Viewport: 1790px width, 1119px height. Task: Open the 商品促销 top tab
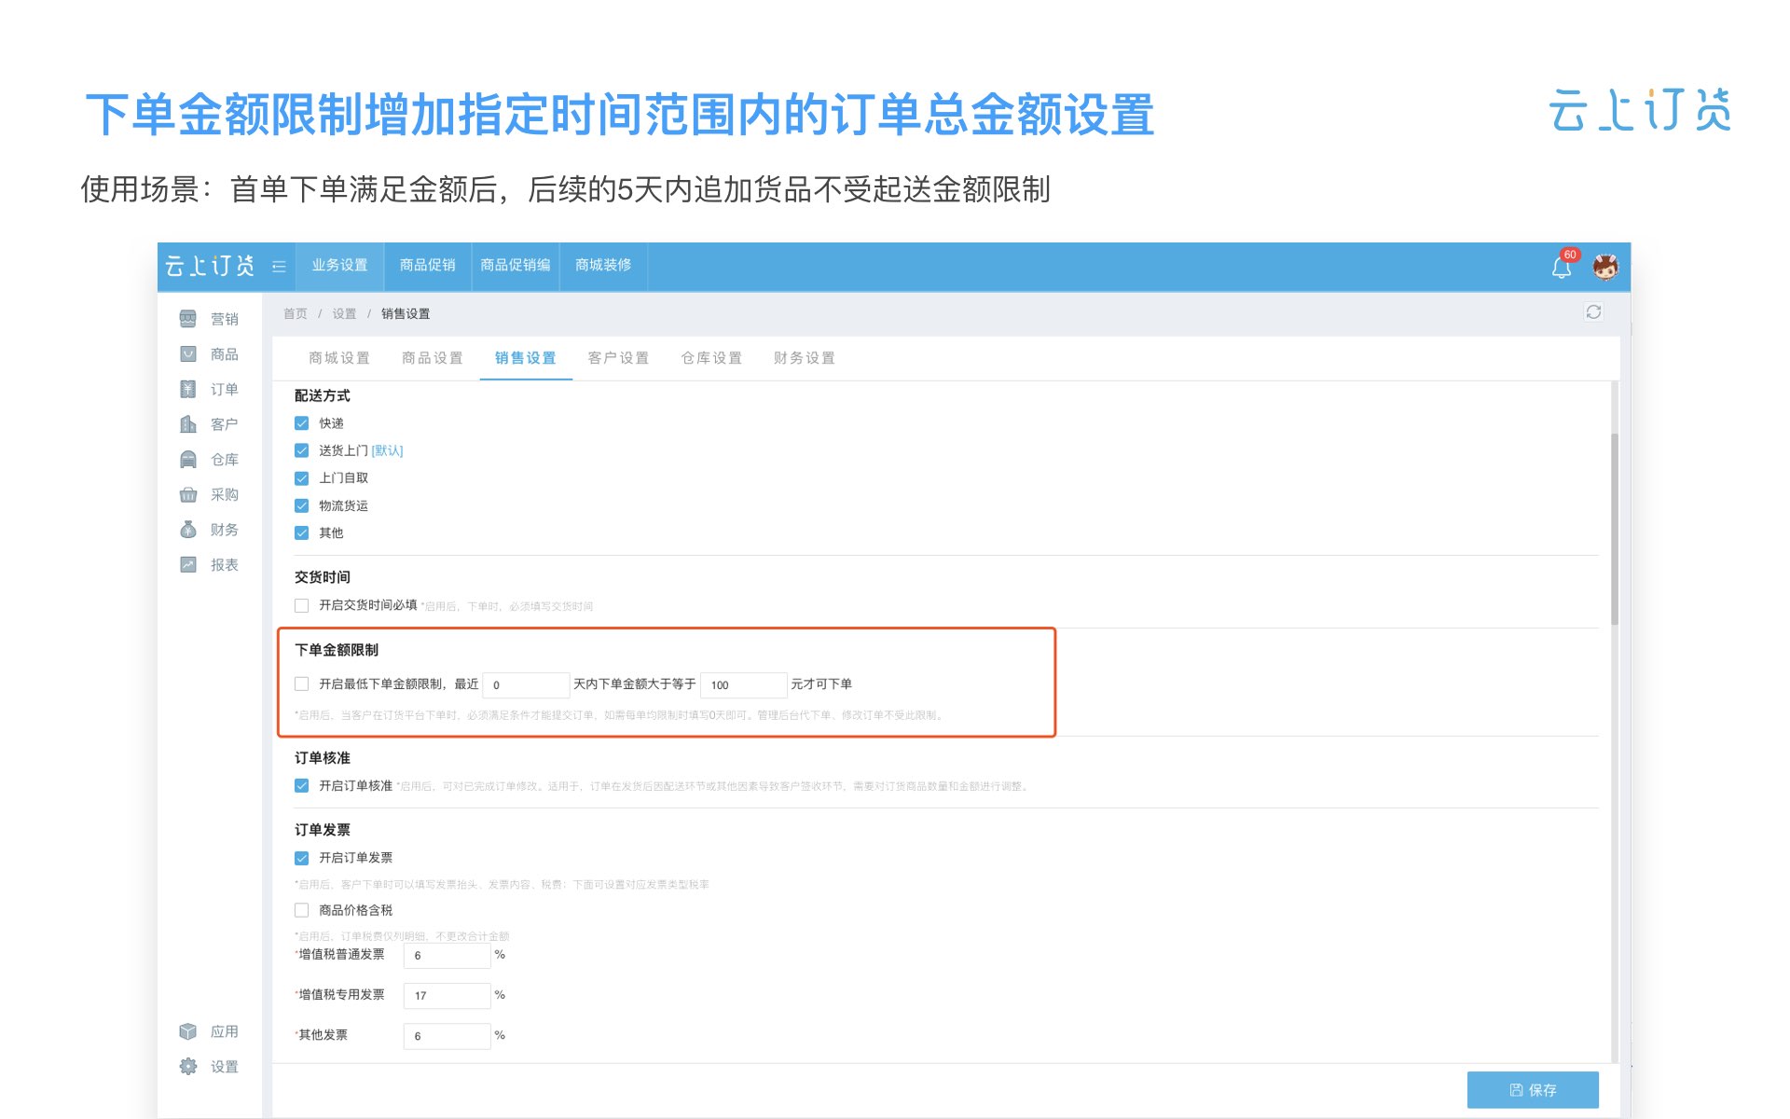click(x=428, y=266)
